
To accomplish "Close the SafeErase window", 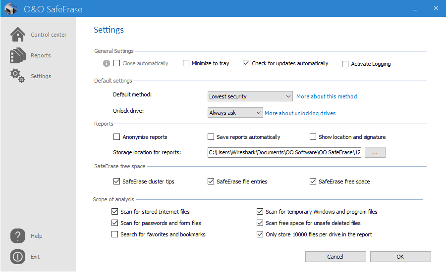I will (x=436, y=8).
